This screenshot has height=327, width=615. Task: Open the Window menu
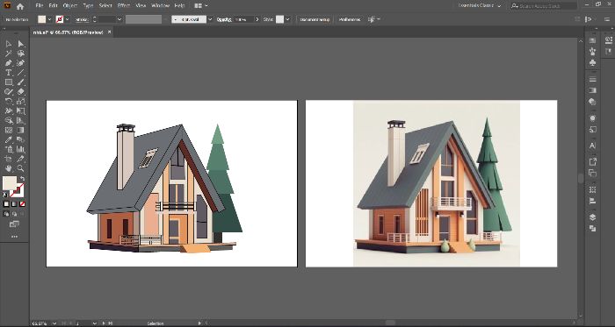(x=161, y=6)
